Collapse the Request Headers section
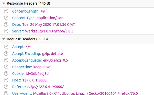This screenshot has height=95, width=154. tap(4, 39)
